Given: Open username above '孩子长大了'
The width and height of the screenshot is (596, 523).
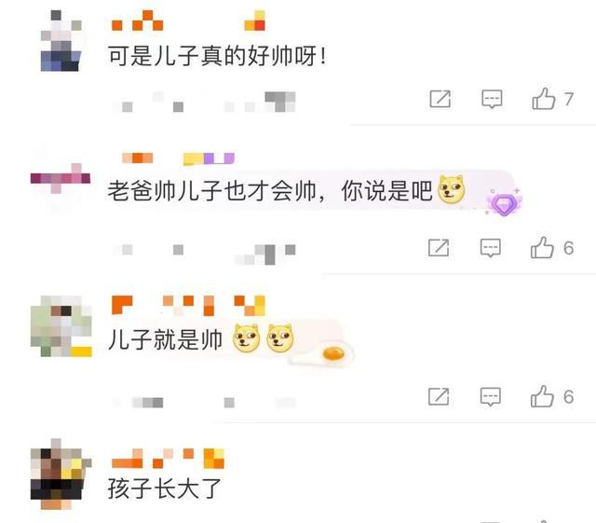Looking at the screenshot, I should [168, 459].
